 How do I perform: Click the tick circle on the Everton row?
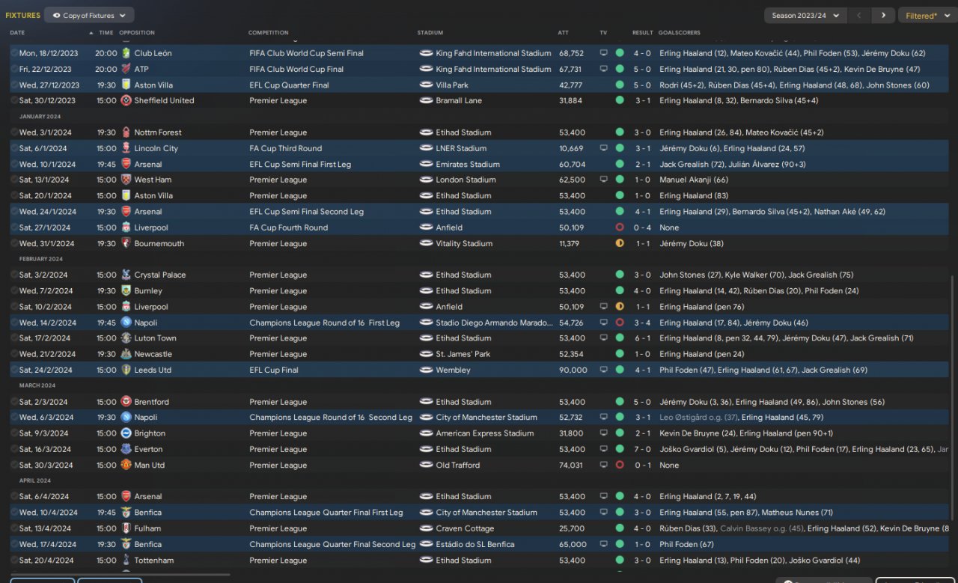tap(13, 449)
